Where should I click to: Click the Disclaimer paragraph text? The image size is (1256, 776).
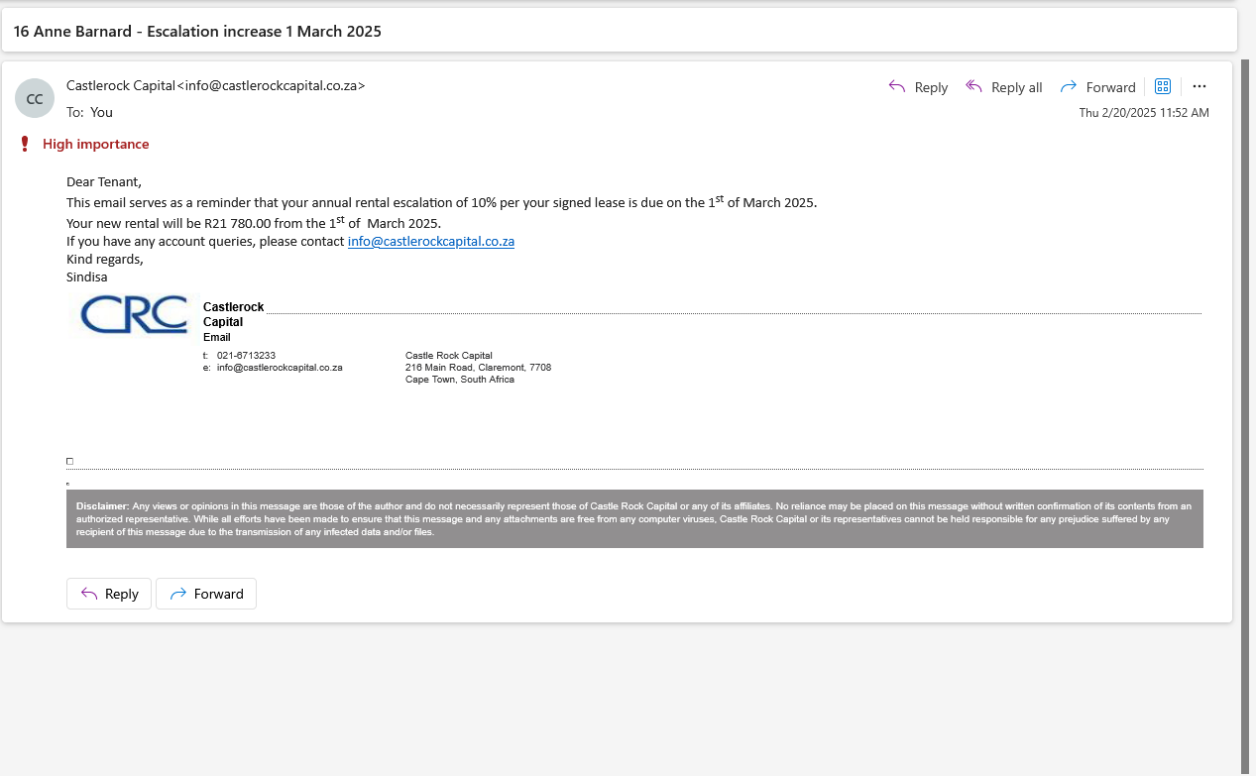pos(634,518)
